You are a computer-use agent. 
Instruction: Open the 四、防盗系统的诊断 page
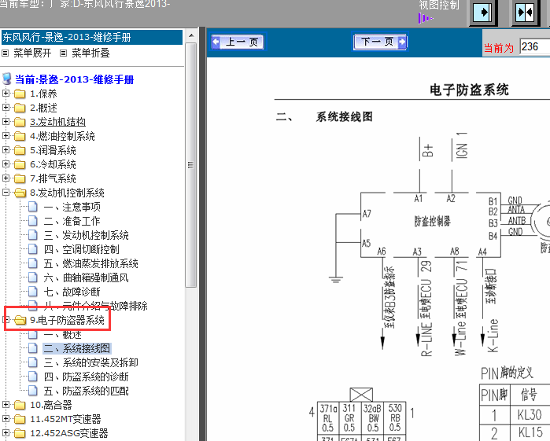87,377
